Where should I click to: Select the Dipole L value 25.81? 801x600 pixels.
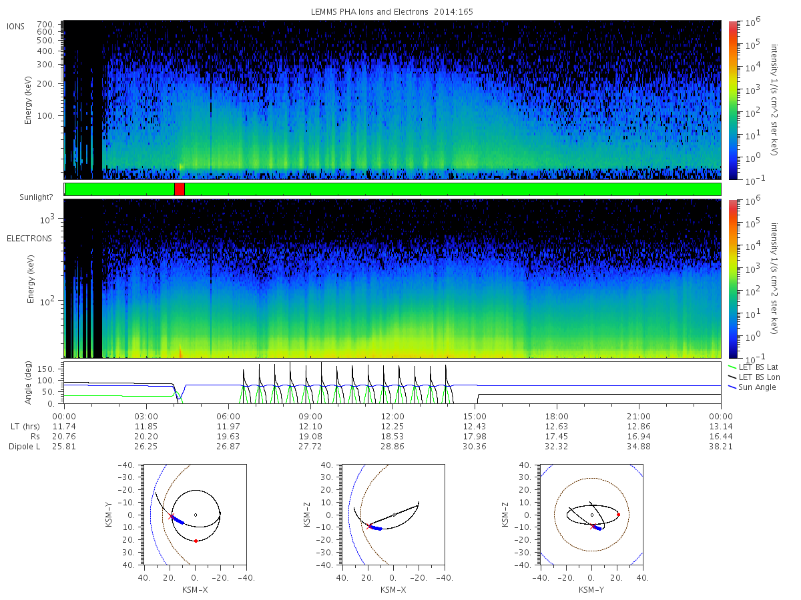coord(63,446)
